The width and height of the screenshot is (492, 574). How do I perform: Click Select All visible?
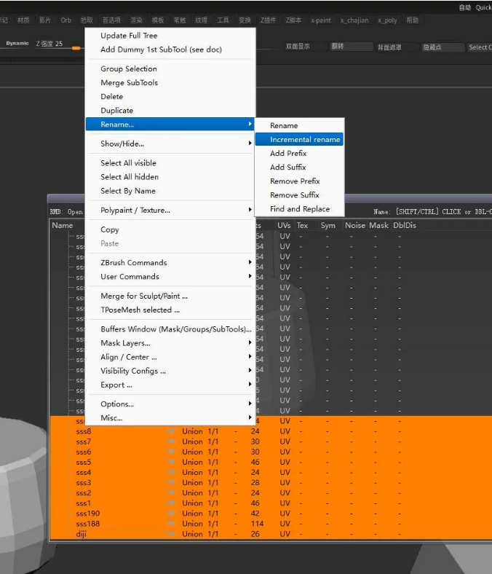click(170, 163)
